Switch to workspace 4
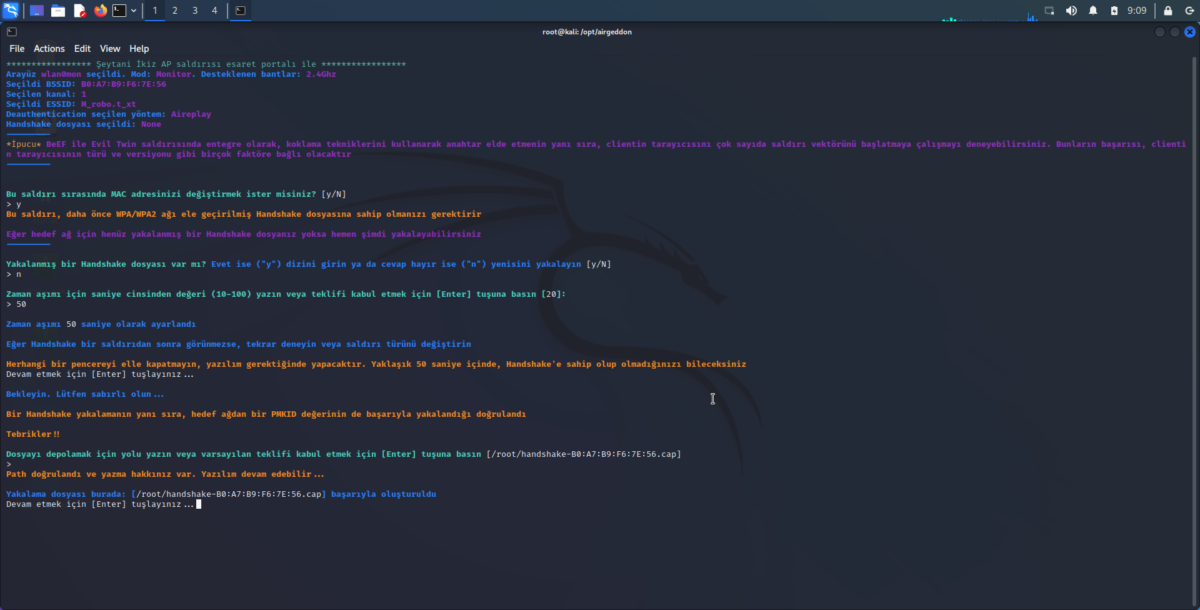This screenshot has height=610, width=1200. tap(214, 11)
